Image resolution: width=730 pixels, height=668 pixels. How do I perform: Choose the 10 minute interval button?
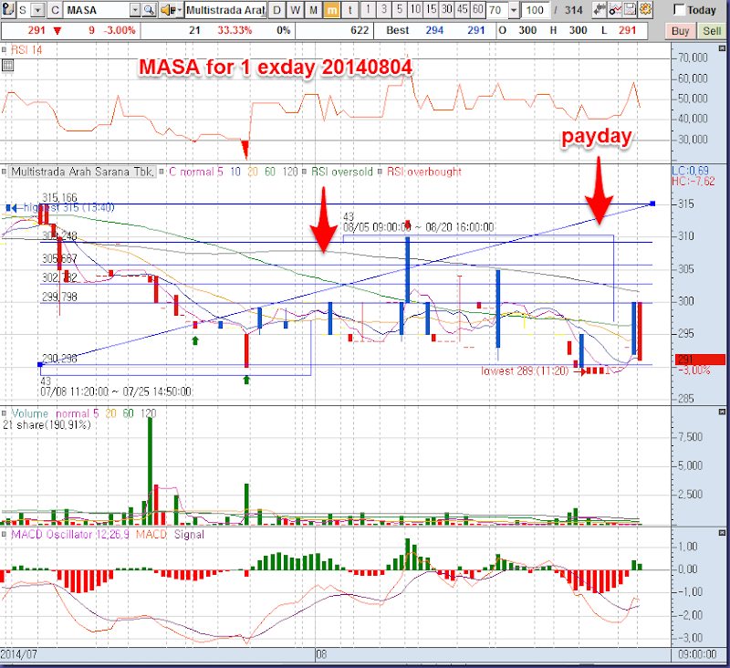(x=415, y=9)
